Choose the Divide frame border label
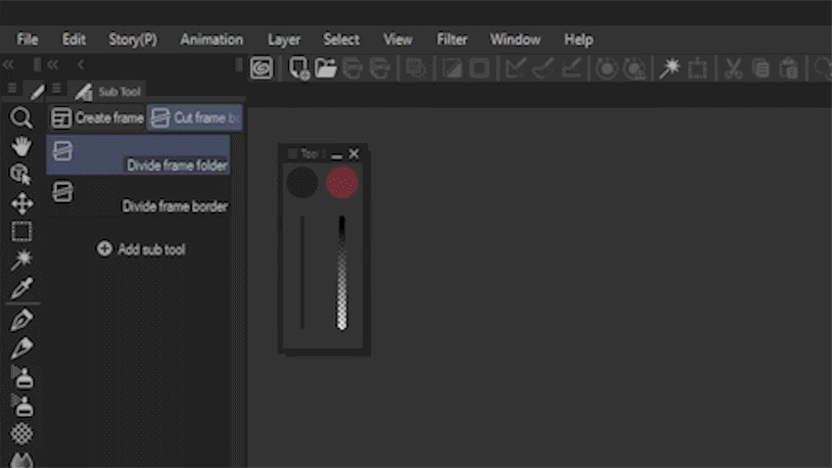The height and width of the screenshot is (468, 832). [x=175, y=206]
